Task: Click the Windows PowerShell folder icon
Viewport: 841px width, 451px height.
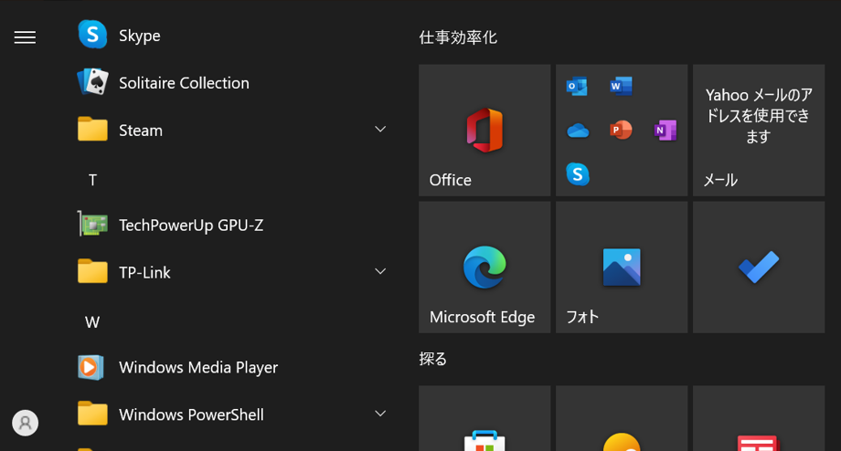Action: [92, 414]
